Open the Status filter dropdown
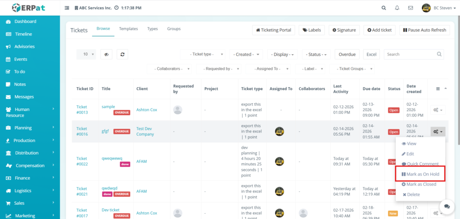This screenshot has width=460, height=219. click(317, 54)
